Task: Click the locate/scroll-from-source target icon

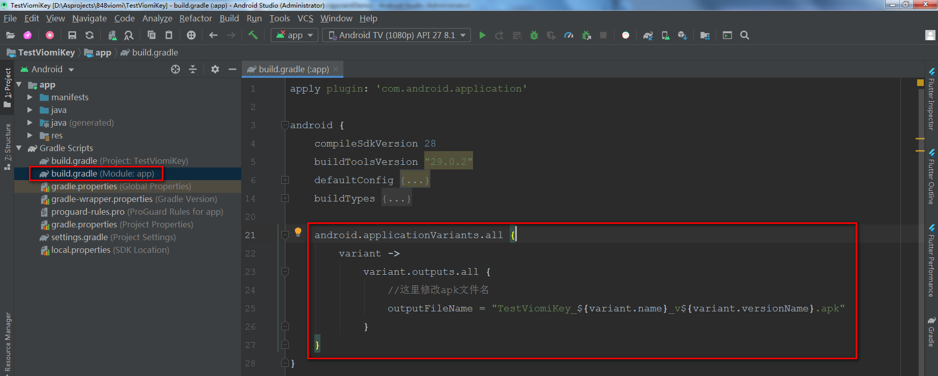Action: tap(175, 69)
